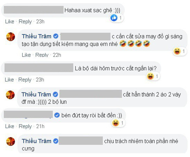Click Thiều Trâm's avatar beside the "chịu trách nhiệm" reply
The height and width of the screenshot is (157, 190).
[x=11, y=141]
